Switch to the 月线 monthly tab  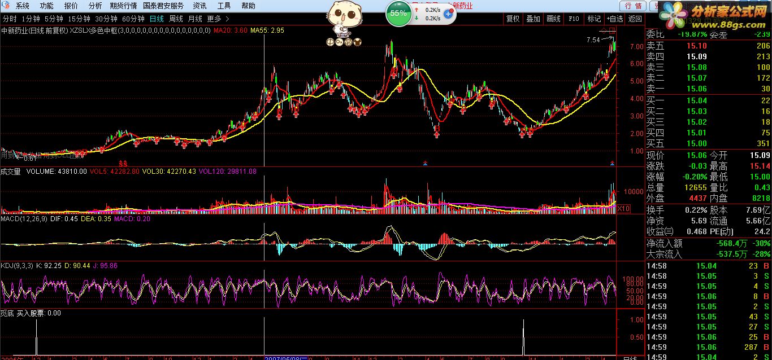[x=195, y=19]
